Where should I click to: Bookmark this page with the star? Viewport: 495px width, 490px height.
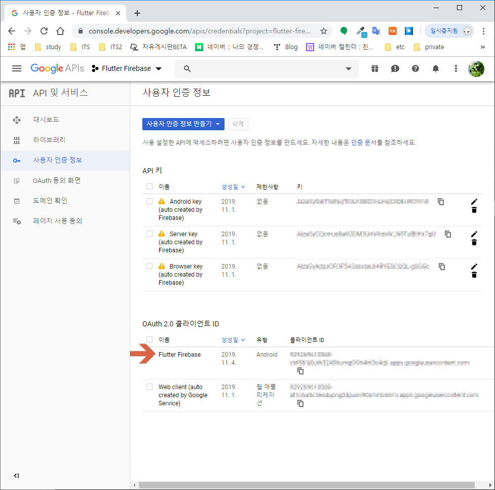point(324,31)
